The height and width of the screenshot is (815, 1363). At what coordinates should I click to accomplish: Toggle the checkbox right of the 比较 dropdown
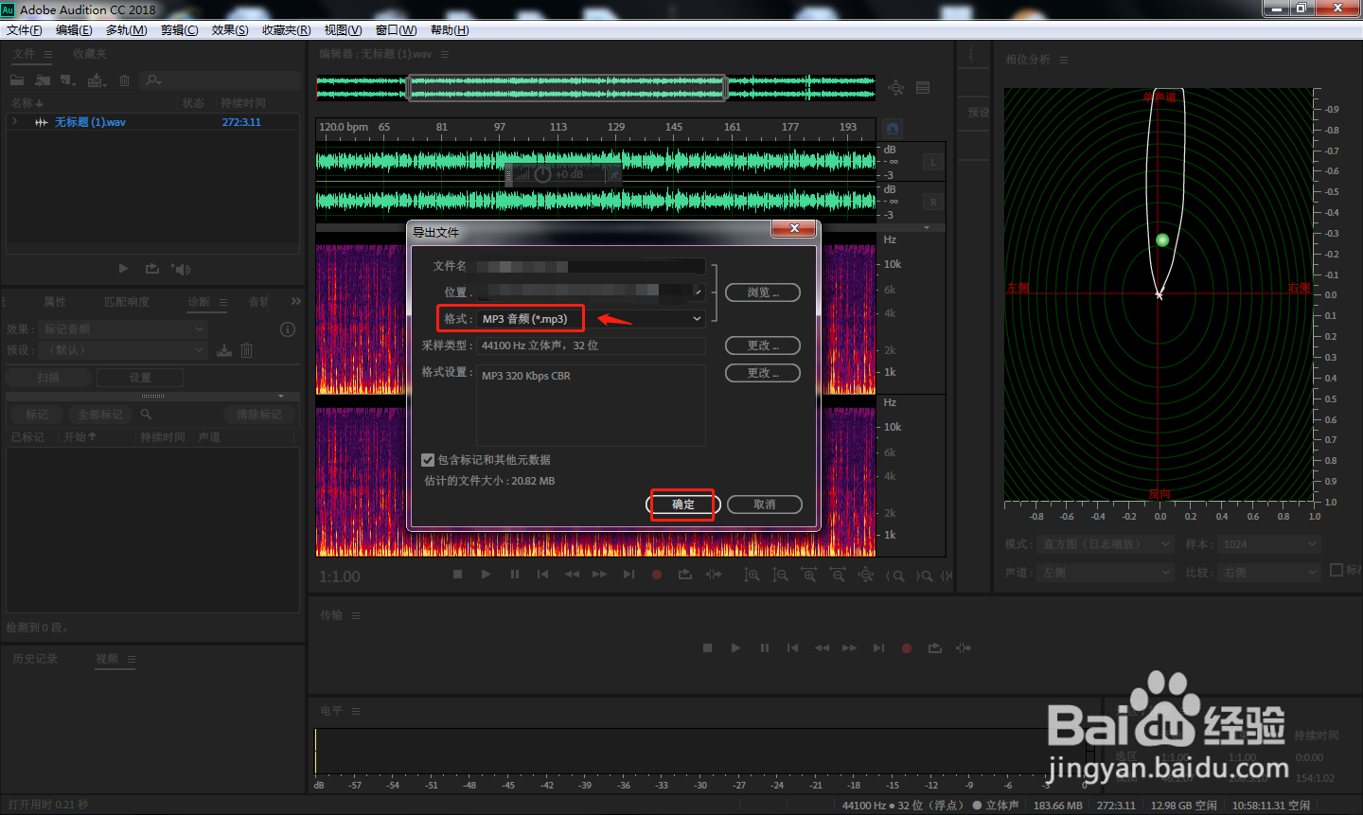point(1336,570)
